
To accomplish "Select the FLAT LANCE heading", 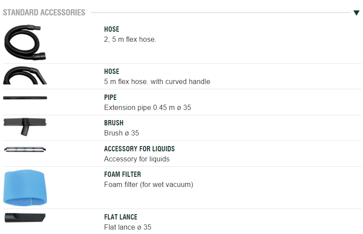I will click(x=121, y=217).
